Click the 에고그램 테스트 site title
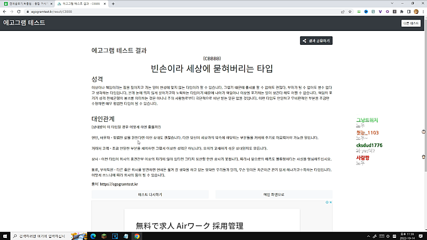The image size is (427, 240). coord(23,23)
